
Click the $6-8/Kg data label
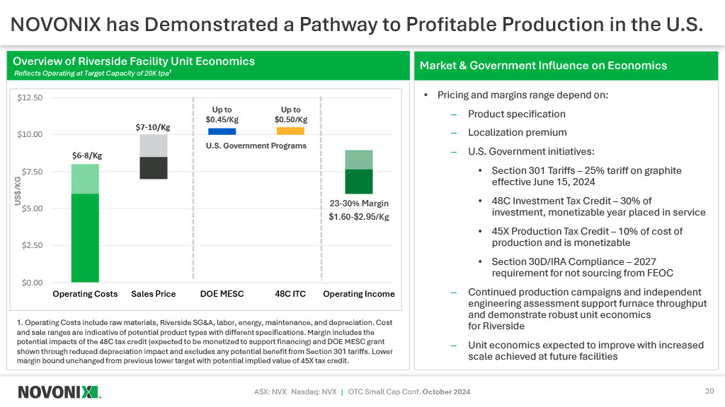point(87,155)
